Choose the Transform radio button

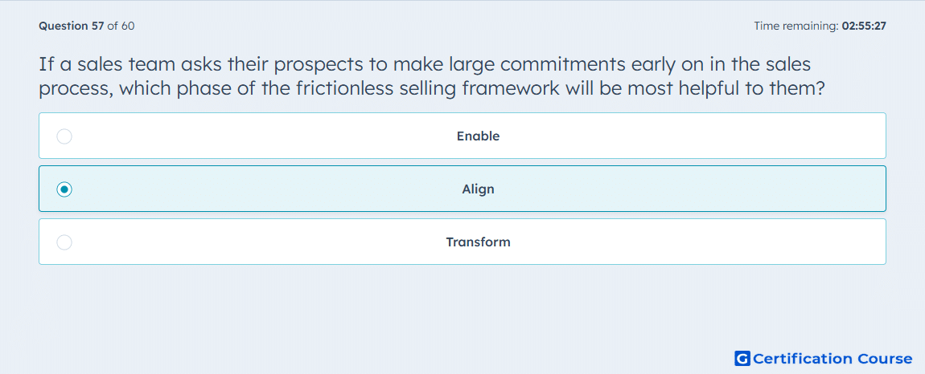(x=64, y=242)
